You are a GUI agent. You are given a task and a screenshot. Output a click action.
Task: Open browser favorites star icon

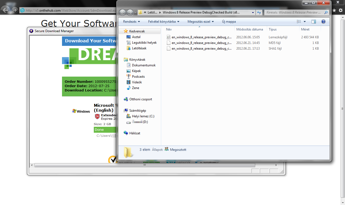point(334,10)
